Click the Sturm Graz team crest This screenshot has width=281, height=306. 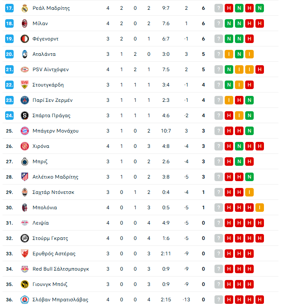click(x=24, y=238)
